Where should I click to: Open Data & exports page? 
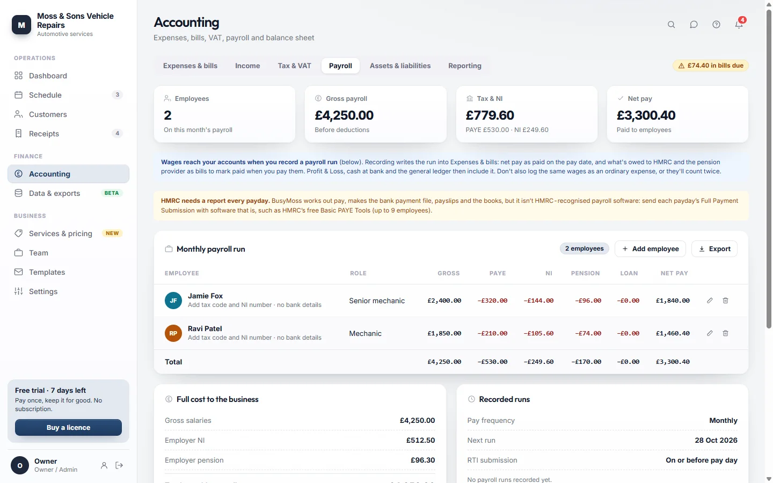tap(68, 193)
